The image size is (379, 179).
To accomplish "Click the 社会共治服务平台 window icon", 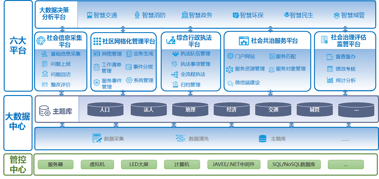I will tap(244, 41).
